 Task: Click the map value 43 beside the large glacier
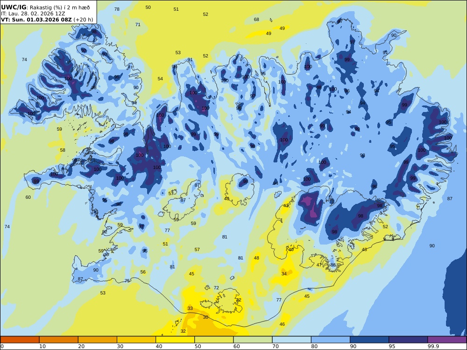[286, 206]
